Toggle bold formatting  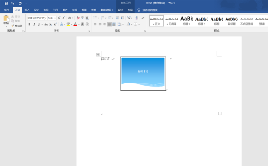tap(29, 24)
